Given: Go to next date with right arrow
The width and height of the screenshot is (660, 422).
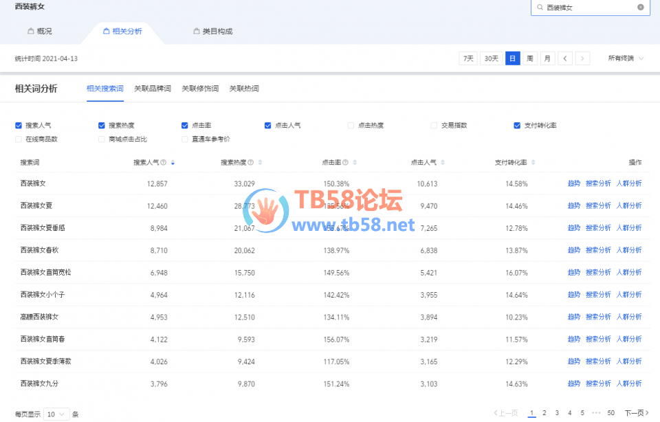Looking at the screenshot, I should pyautogui.click(x=582, y=58).
